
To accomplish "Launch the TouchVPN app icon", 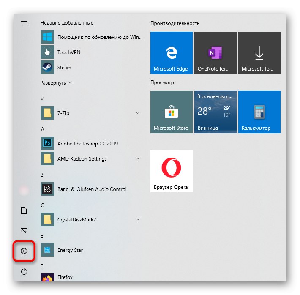I will [x=47, y=52].
